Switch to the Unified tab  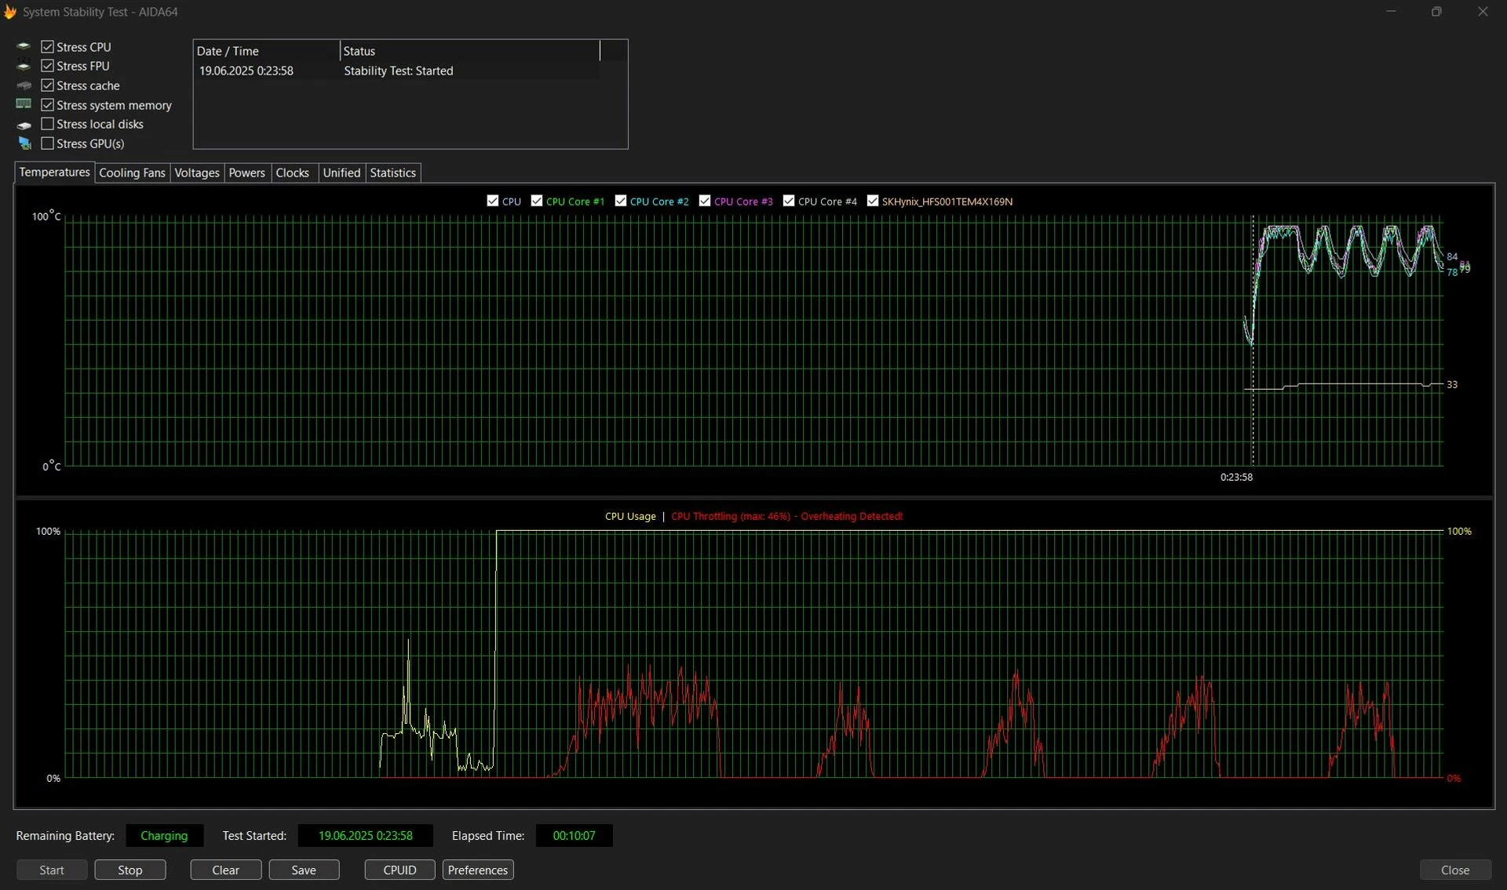pyautogui.click(x=341, y=173)
